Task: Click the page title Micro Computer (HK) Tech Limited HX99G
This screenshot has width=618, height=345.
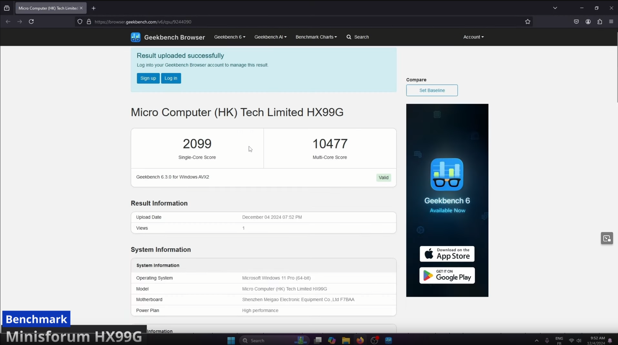Action: coord(237,112)
